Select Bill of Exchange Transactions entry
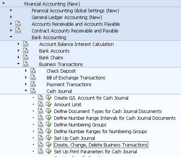 coord(76,78)
